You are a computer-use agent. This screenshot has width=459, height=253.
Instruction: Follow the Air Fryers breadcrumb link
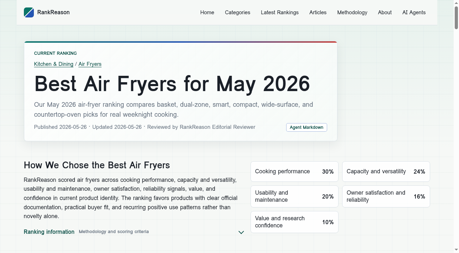90,64
